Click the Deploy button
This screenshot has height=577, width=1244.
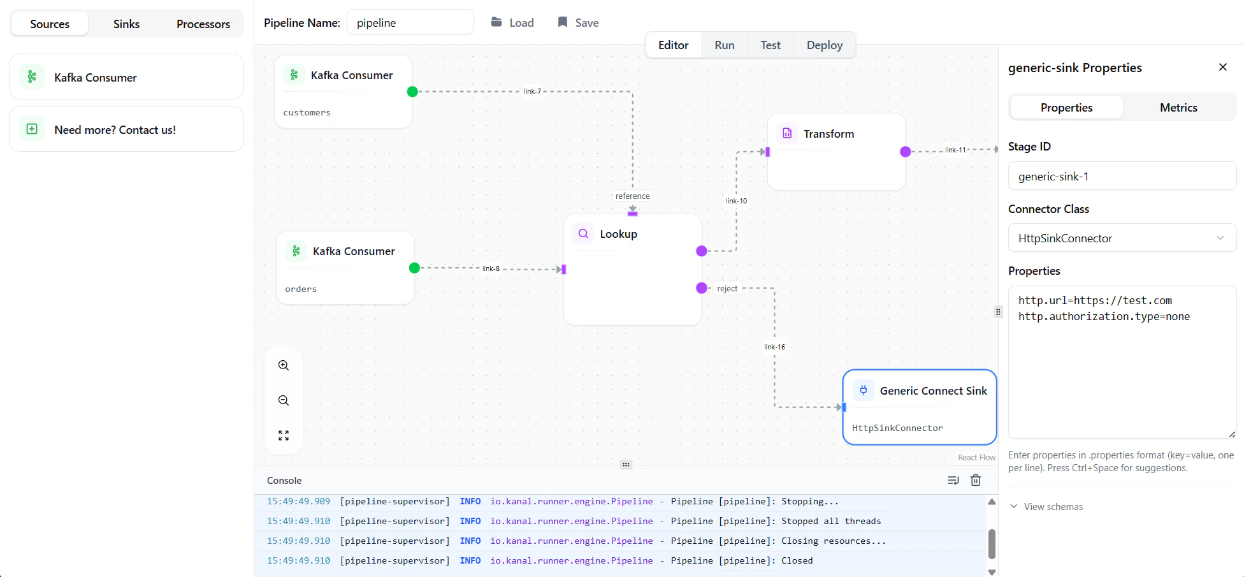[x=824, y=45]
